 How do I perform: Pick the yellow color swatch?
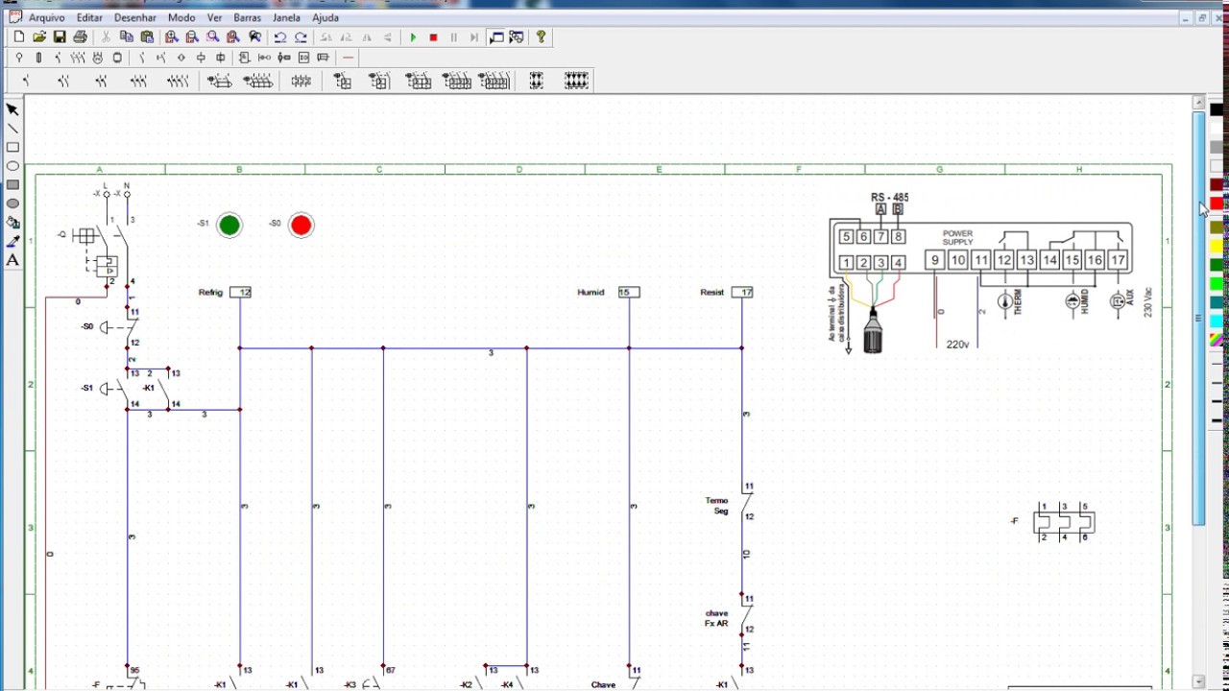click(x=1217, y=247)
